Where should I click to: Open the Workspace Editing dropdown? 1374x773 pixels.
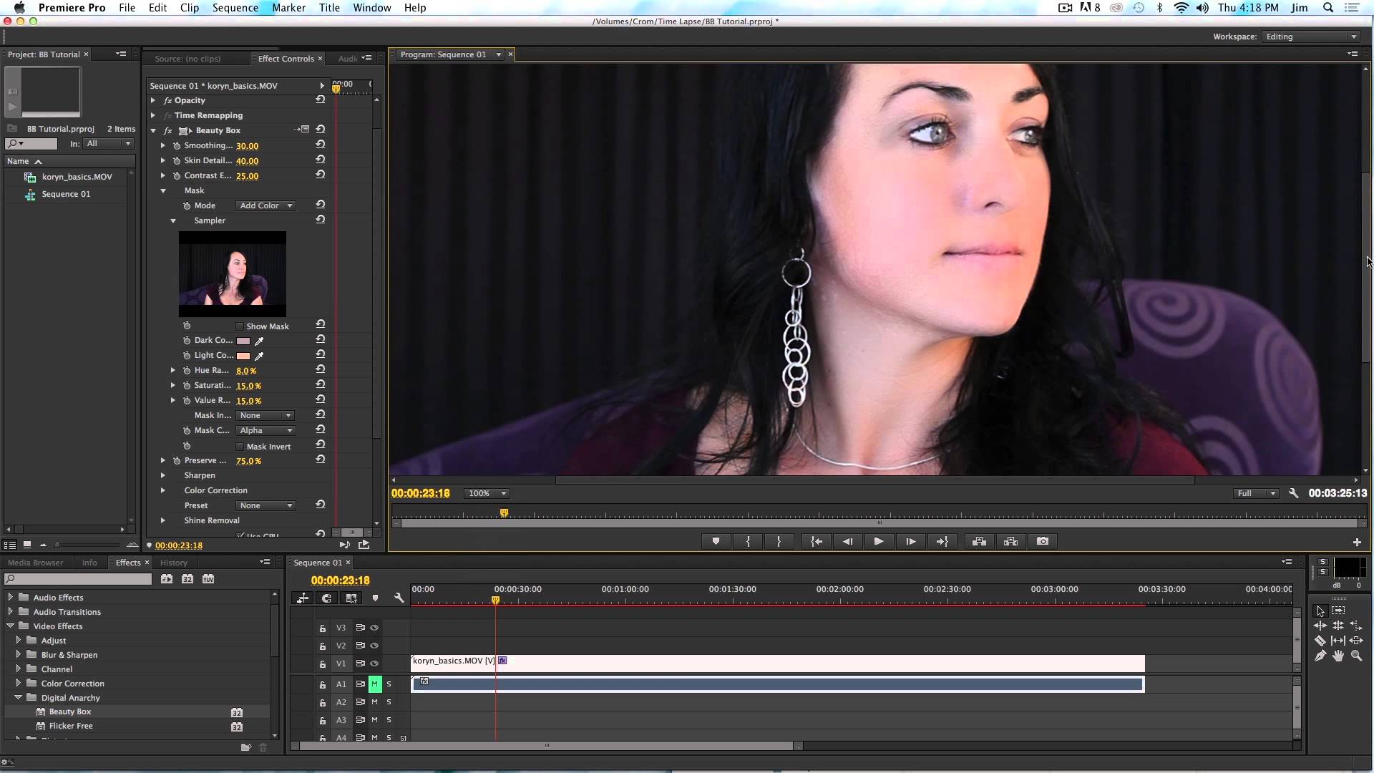point(1311,37)
